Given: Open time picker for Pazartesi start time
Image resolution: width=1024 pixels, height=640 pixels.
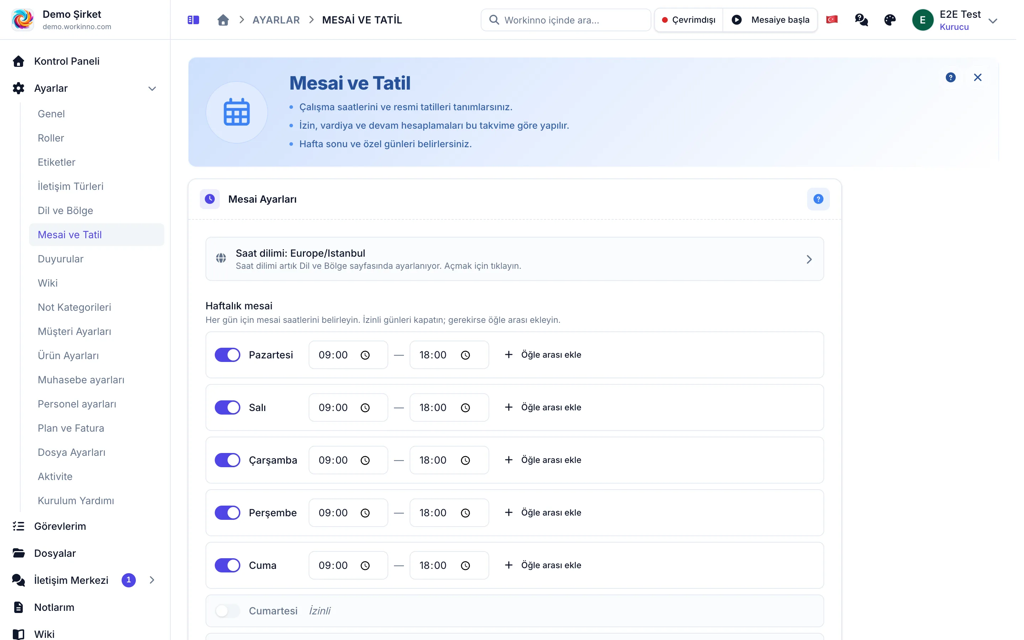Looking at the screenshot, I should [365, 355].
